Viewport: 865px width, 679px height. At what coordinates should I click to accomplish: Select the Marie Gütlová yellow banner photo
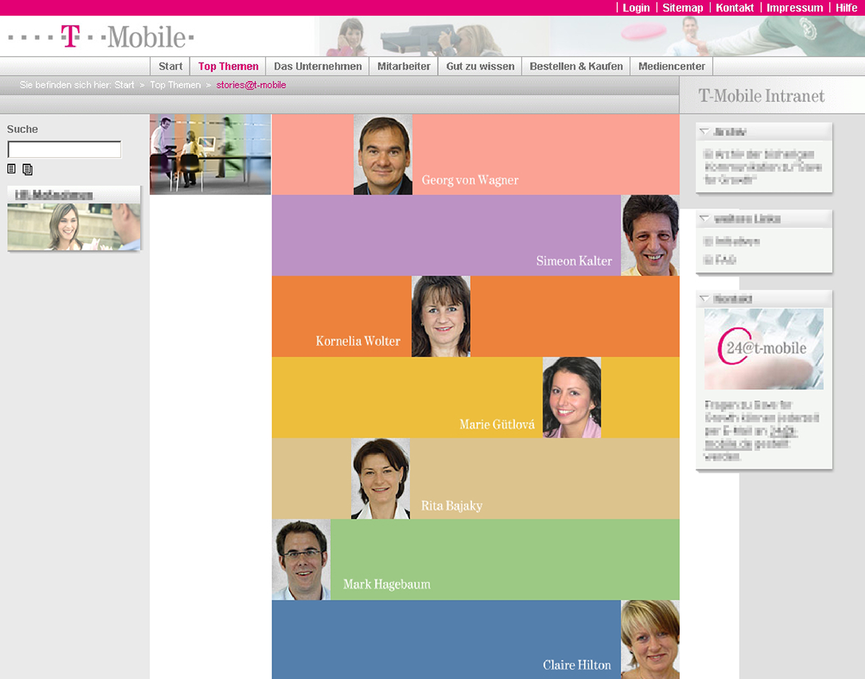[x=572, y=397]
